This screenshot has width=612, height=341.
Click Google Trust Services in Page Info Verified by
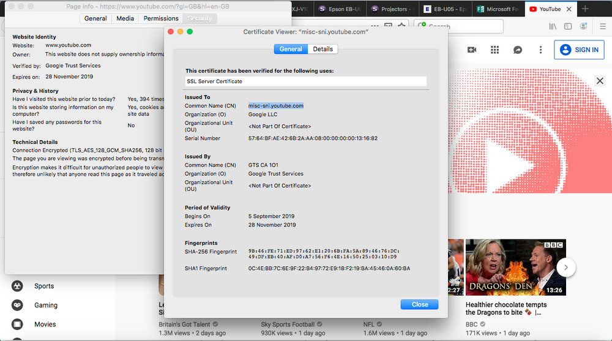tap(73, 66)
